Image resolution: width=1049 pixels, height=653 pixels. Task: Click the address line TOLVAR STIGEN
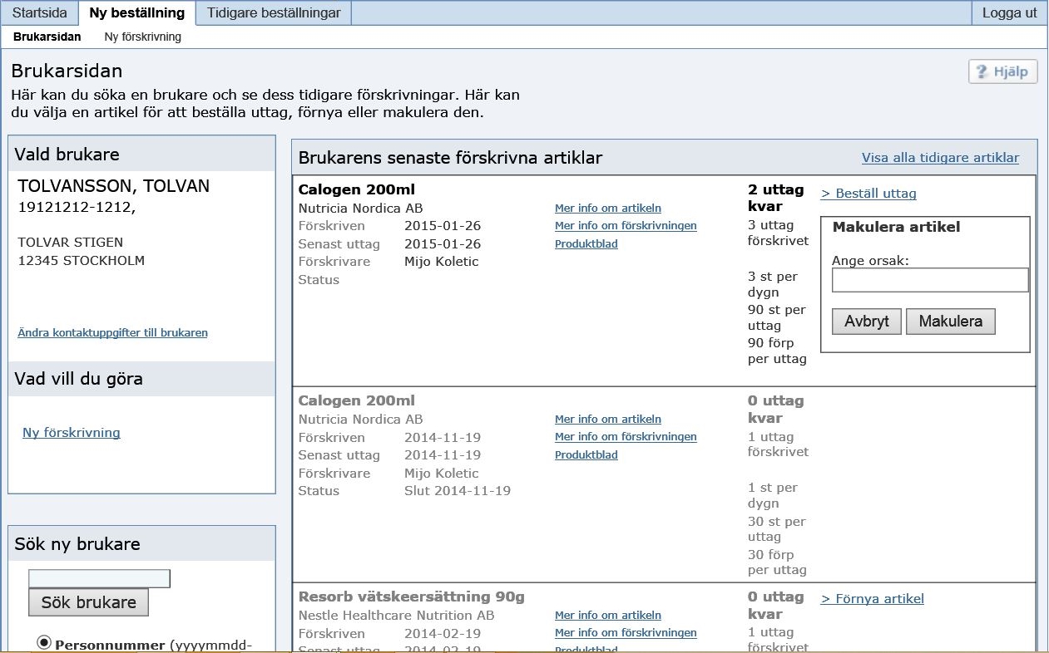coord(71,243)
